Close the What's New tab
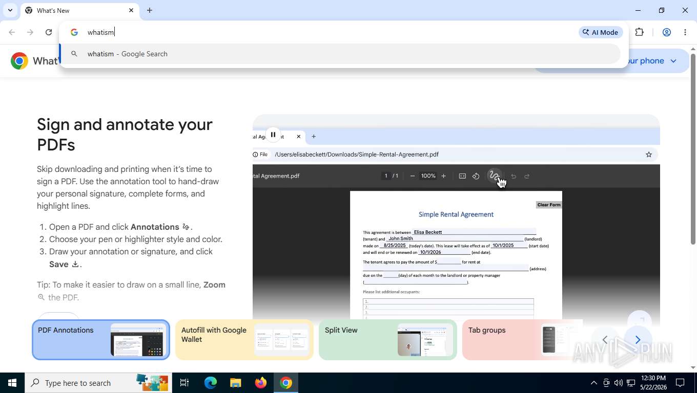 pos(131,10)
